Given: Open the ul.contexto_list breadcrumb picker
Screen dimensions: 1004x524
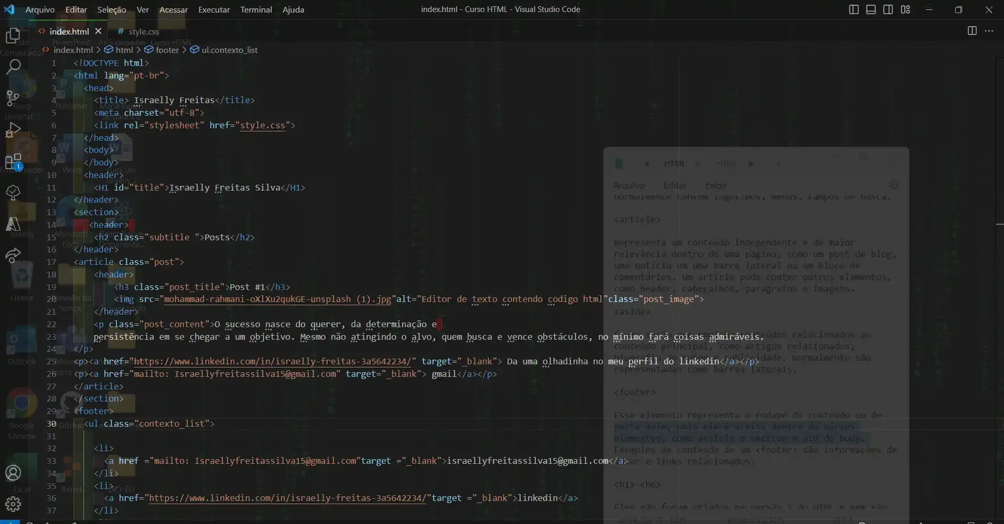Looking at the screenshot, I should pyautogui.click(x=230, y=50).
